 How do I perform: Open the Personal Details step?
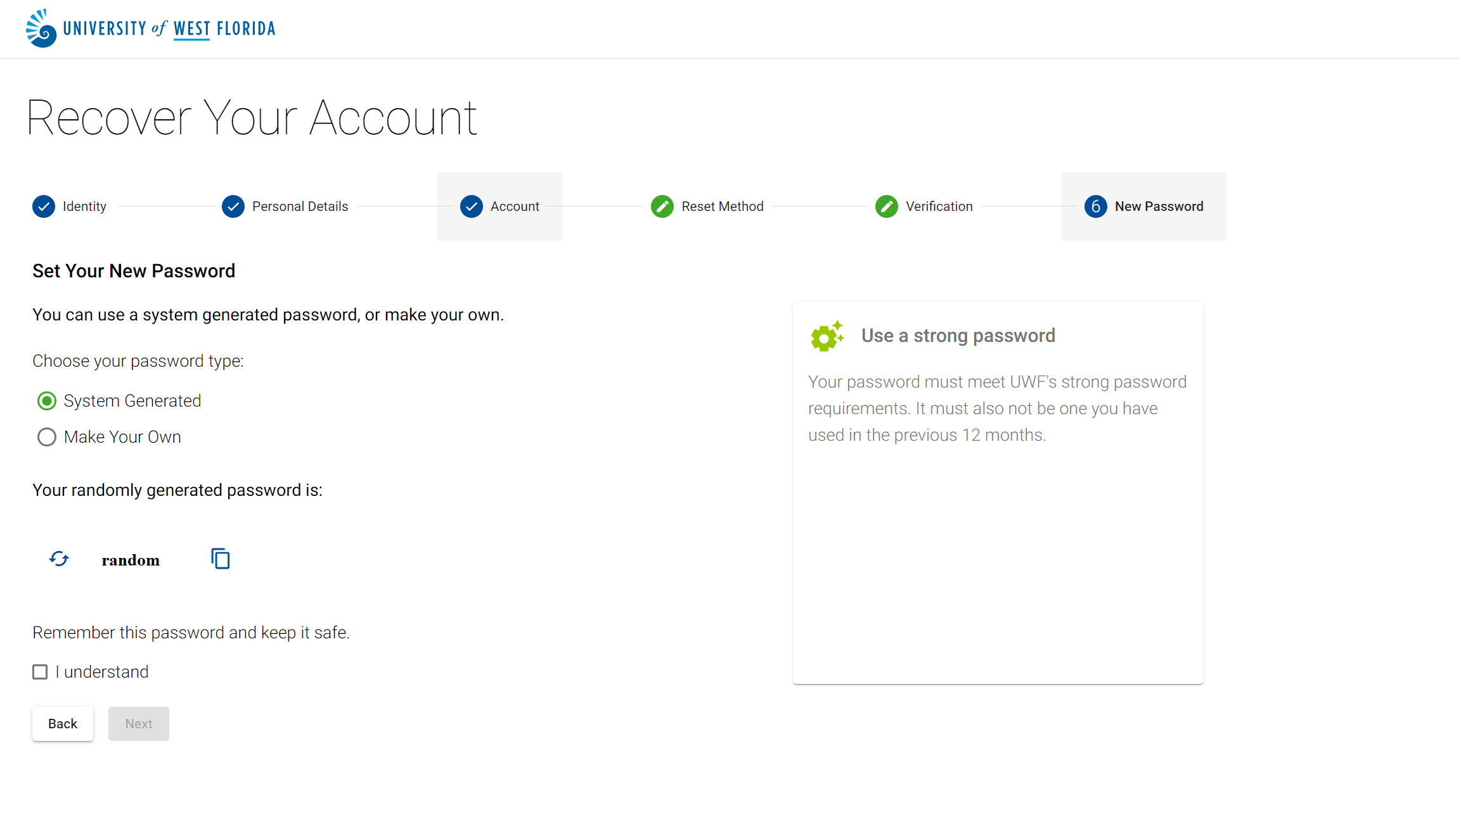[x=285, y=206]
